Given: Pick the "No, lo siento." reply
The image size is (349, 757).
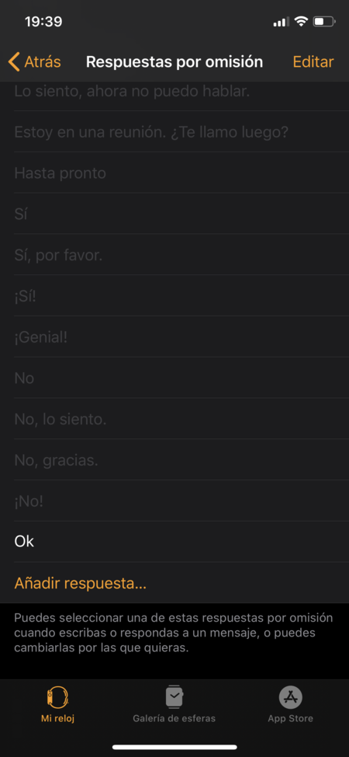Looking at the screenshot, I should (174, 419).
